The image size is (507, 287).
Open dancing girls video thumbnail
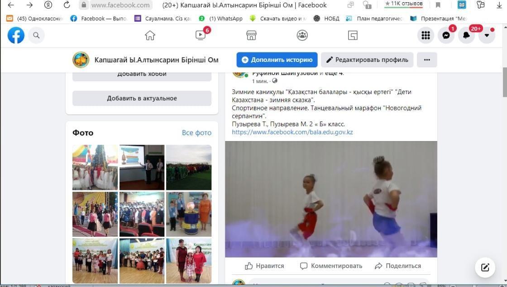click(331, 199)
